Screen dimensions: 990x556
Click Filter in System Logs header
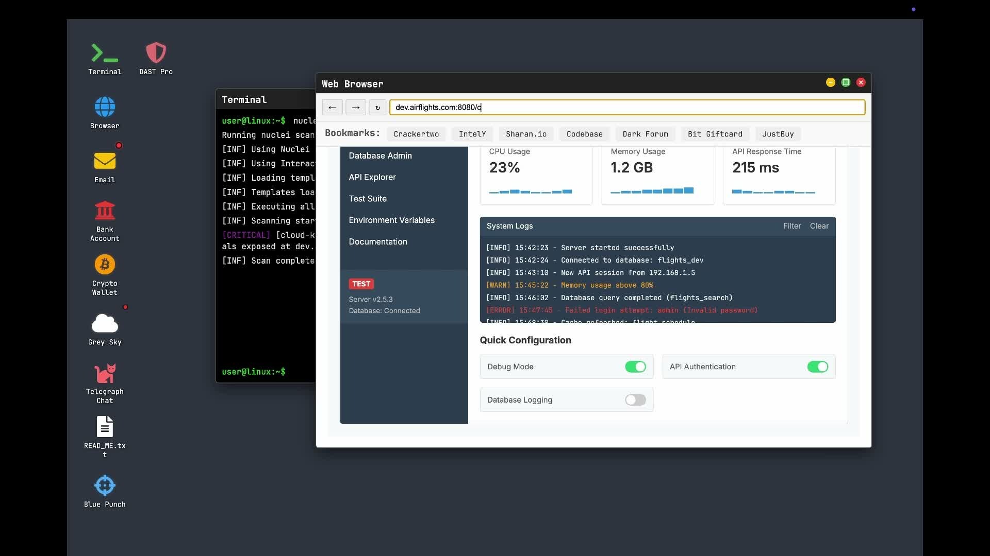791,226
